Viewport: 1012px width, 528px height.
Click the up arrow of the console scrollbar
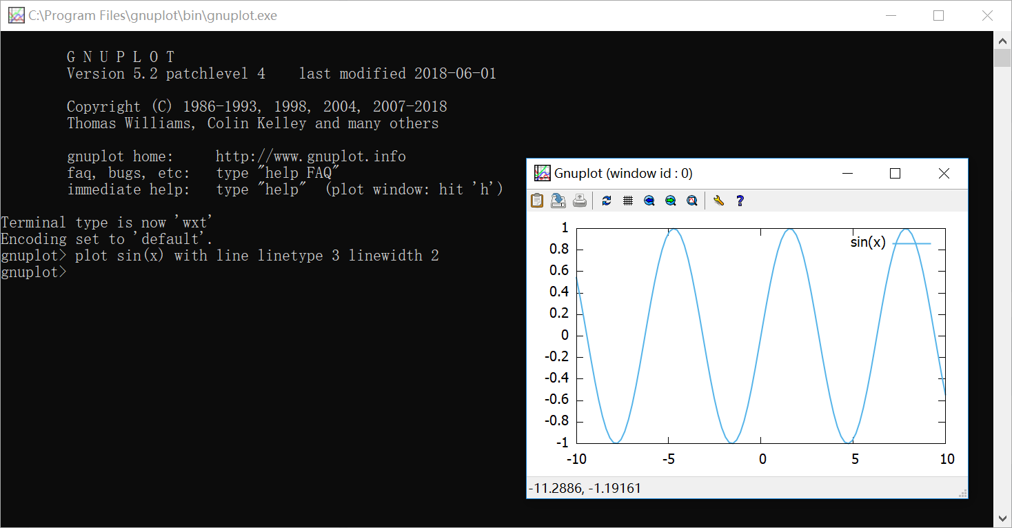[1002, 40]
